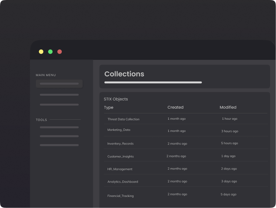
Task: Click the progress bar under Collections
Action: point(153,82)
